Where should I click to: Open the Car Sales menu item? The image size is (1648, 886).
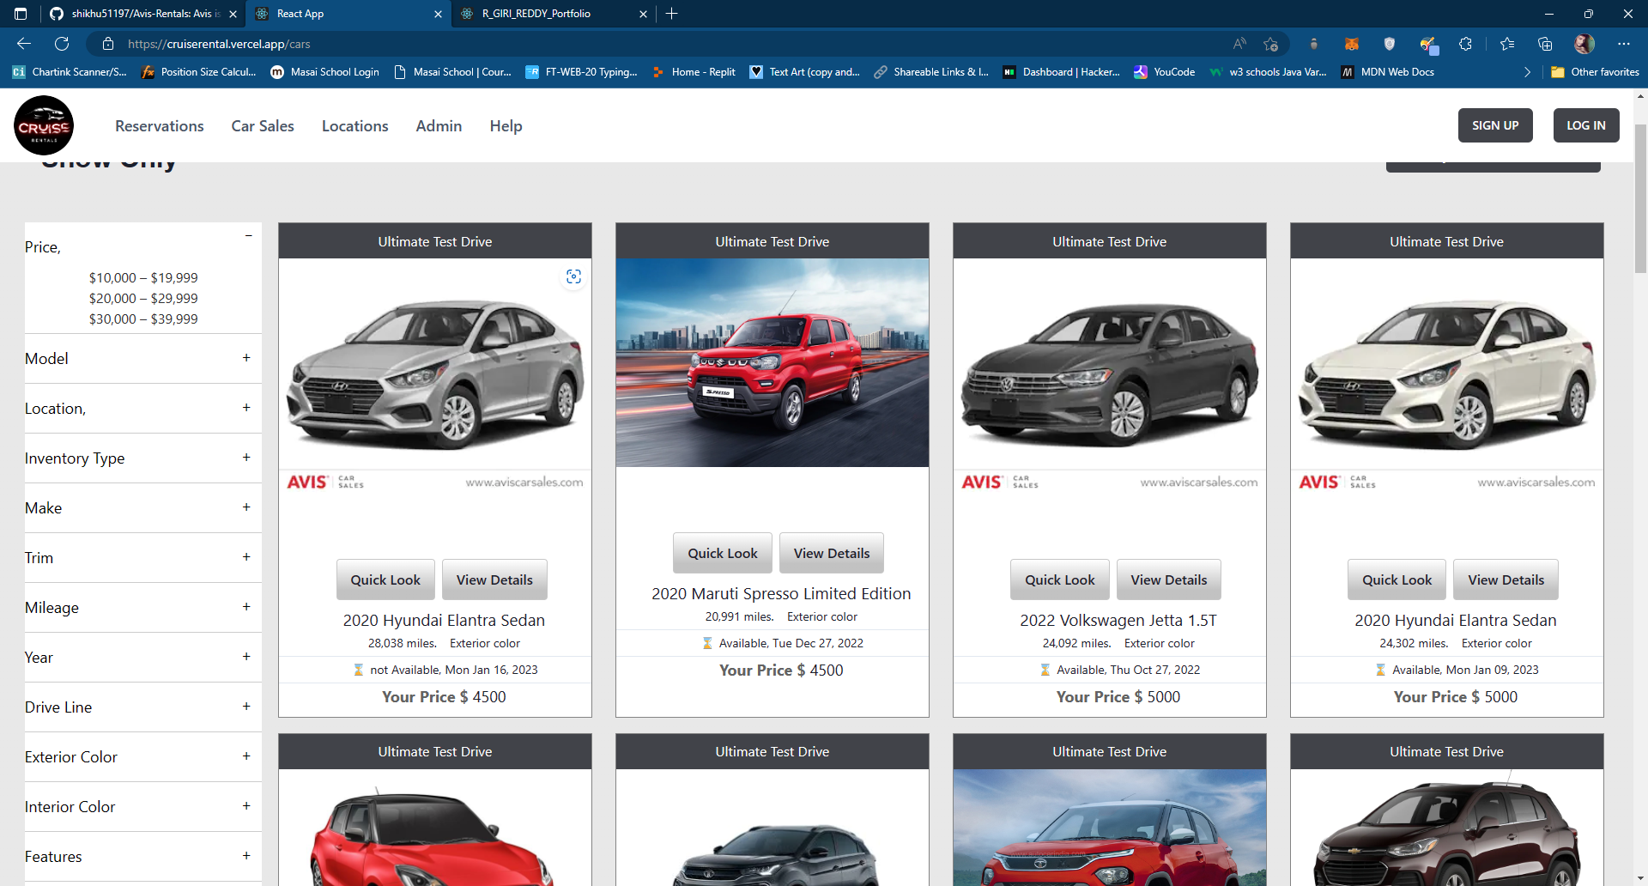(x=262, y=125)
